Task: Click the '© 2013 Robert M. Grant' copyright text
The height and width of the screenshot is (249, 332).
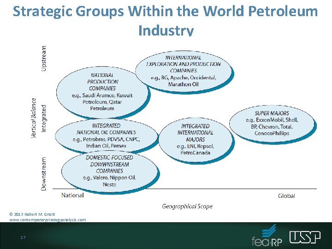Action: tap(32, 214)
